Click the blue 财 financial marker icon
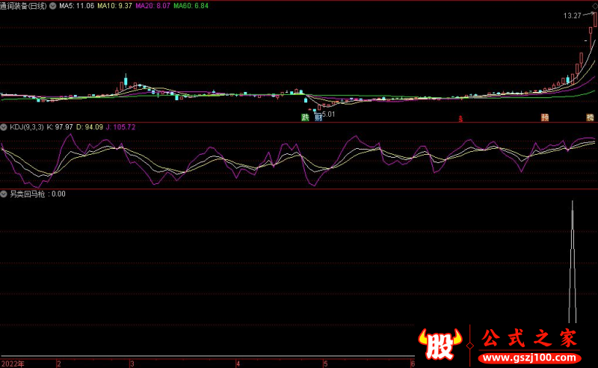This screenshot has height=368, width=598. pos(318,117)
